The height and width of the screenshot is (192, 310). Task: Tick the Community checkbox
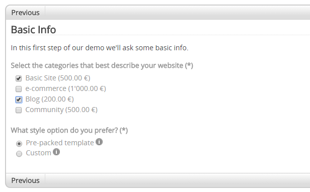coord(19,110)
